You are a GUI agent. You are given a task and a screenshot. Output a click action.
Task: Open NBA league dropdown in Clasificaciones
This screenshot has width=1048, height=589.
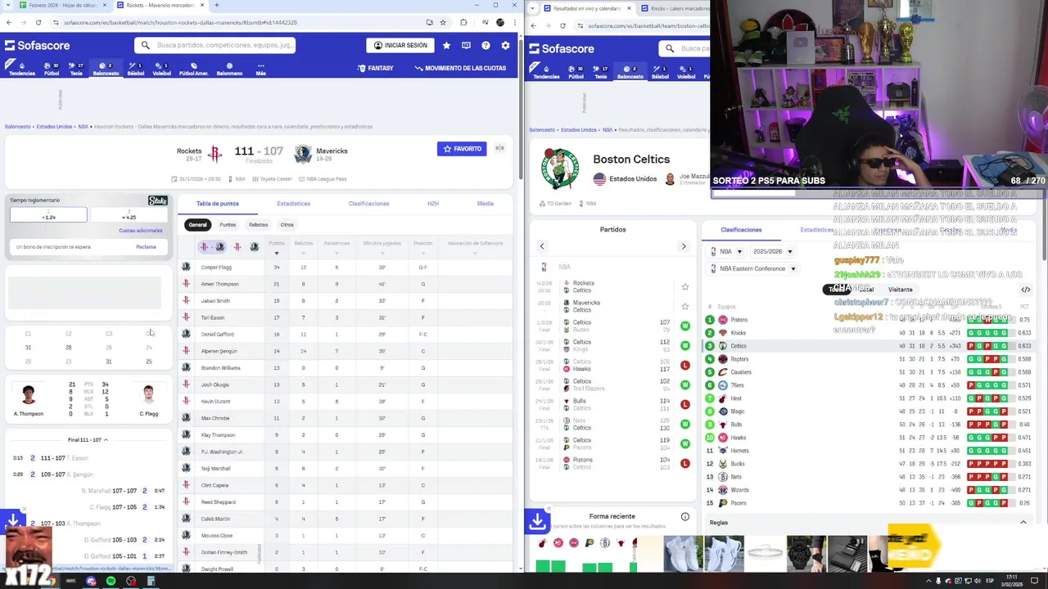pyautogui.click(x=726, y=251)
